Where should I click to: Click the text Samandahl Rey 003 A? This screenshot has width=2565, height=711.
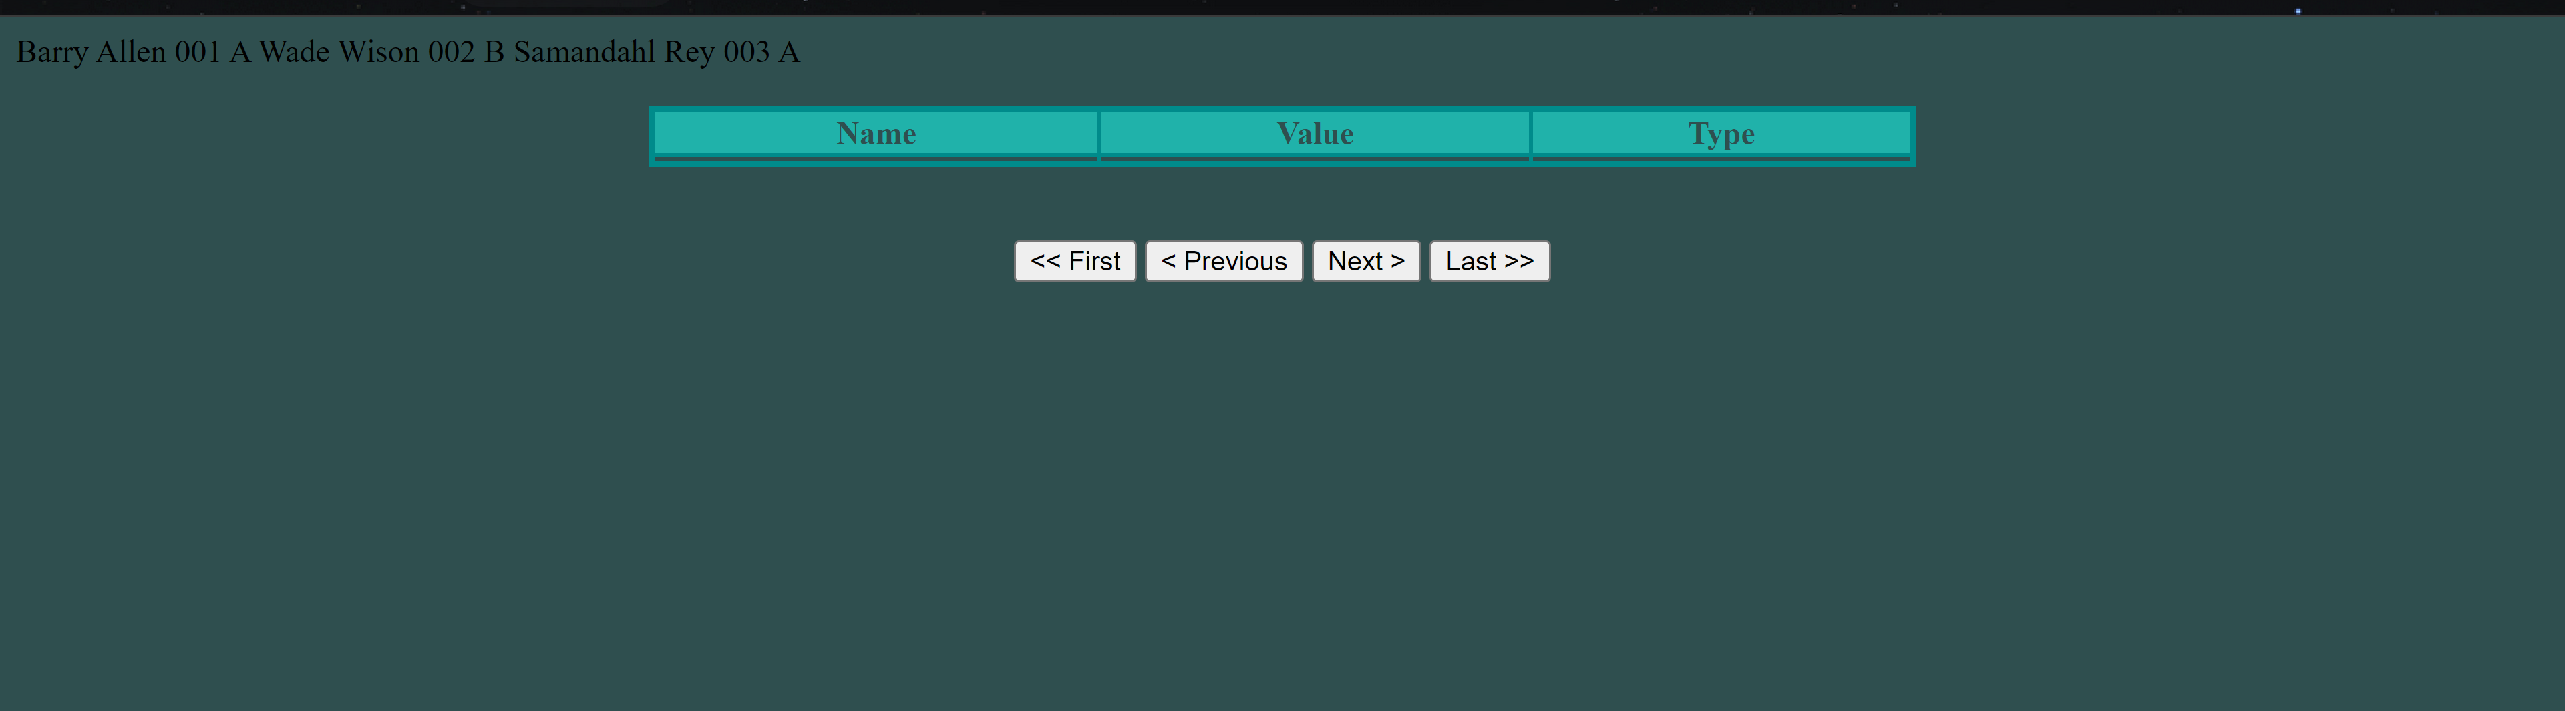657,52
